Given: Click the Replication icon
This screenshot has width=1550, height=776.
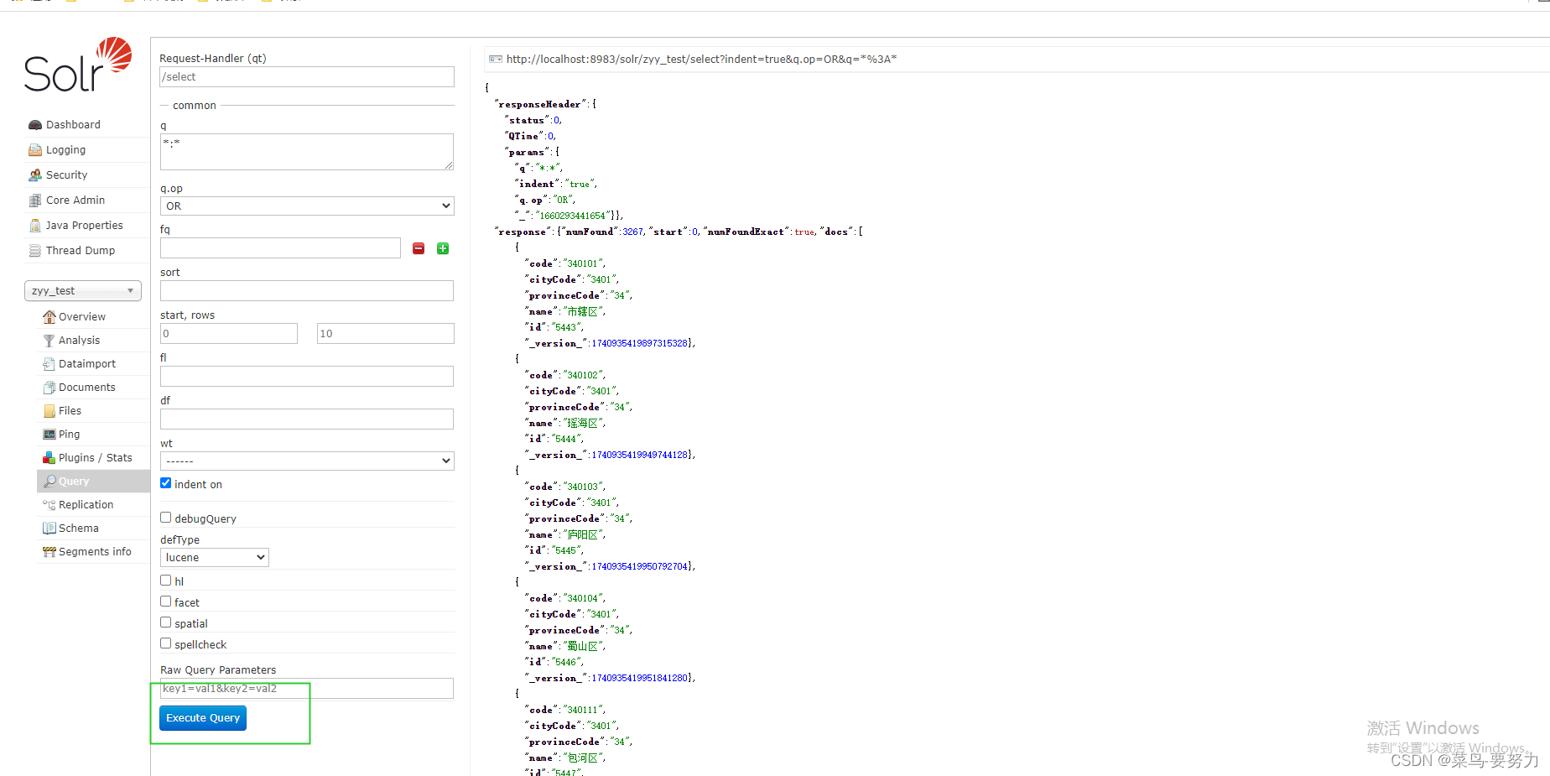Looking at the screenshot, I should tap(49, 505).
